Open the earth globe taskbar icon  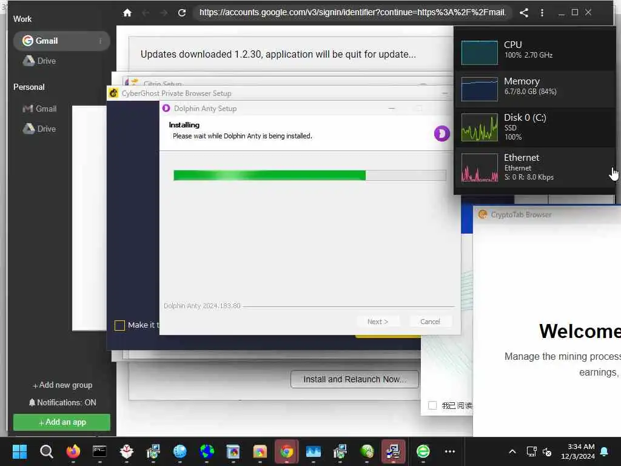click(207, 451)
